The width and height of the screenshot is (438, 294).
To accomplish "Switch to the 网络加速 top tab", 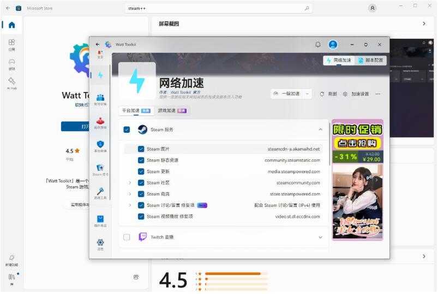I will click(x=339, y=60).
